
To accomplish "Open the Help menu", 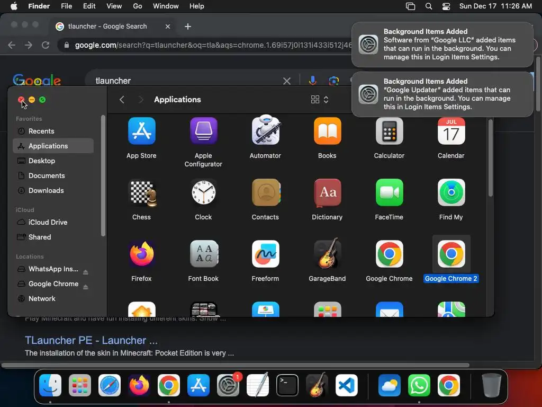I will pyautogui.click(x=197, y=6).
